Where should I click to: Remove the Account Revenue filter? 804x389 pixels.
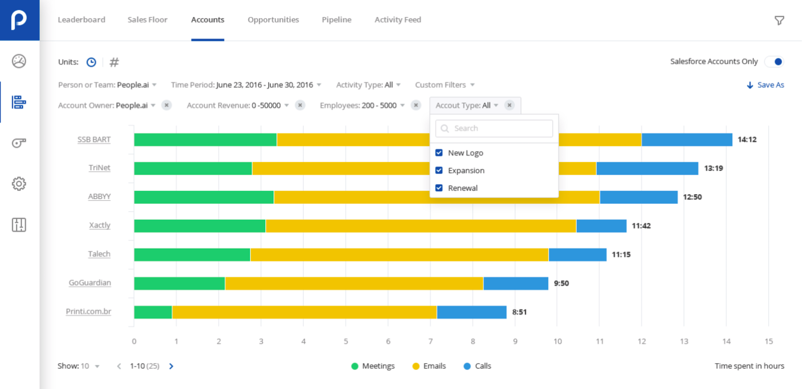point(300,105)
